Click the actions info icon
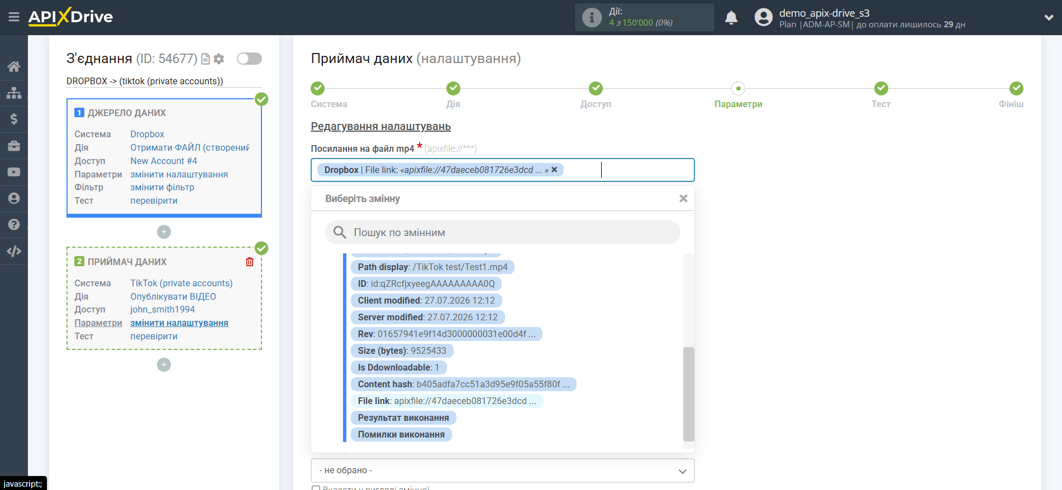 pyautogui.click(x=592, y=17)
